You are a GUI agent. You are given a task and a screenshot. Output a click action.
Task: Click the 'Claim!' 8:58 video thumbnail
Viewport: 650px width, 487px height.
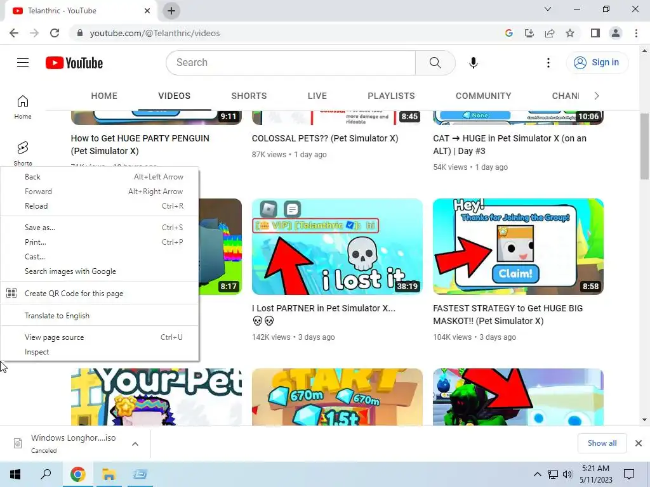tap(518, 247)
